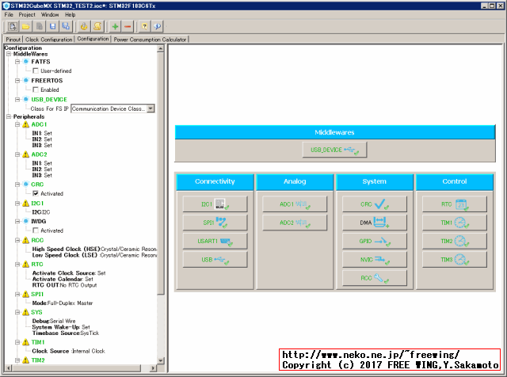Select TIM2 in peripherals tree

[38, 360]
